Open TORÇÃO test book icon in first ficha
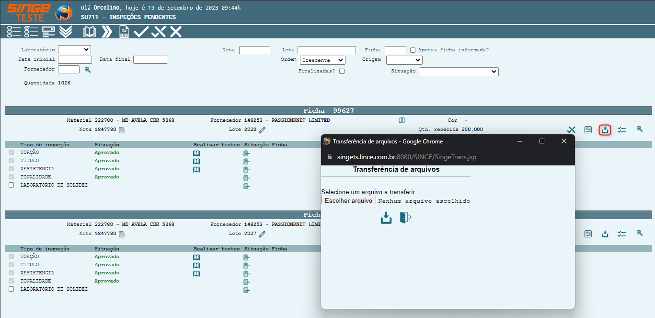 [x=196, y=153]
